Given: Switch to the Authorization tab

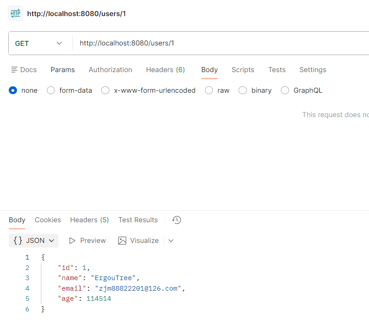Looking at the screenshot, I should (x=110, y=70).
